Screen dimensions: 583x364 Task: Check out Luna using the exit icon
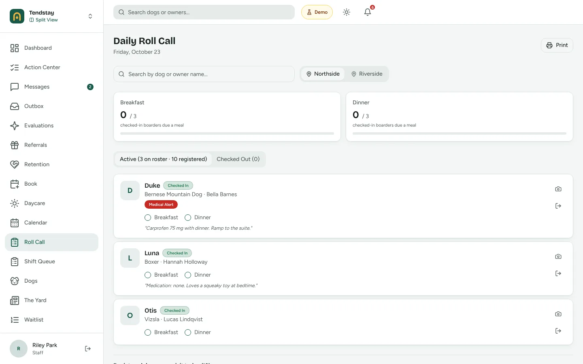pos(558,273)
